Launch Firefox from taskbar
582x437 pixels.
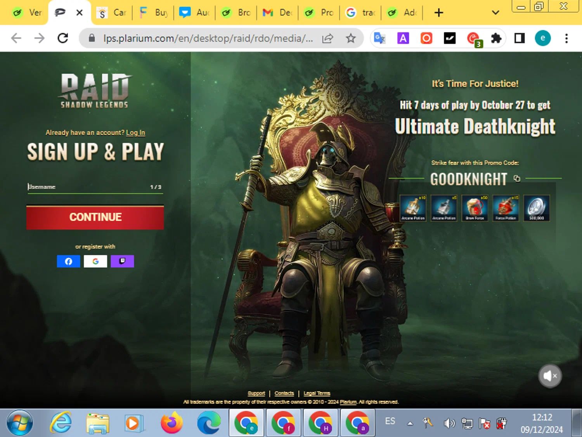click(171, 423)
